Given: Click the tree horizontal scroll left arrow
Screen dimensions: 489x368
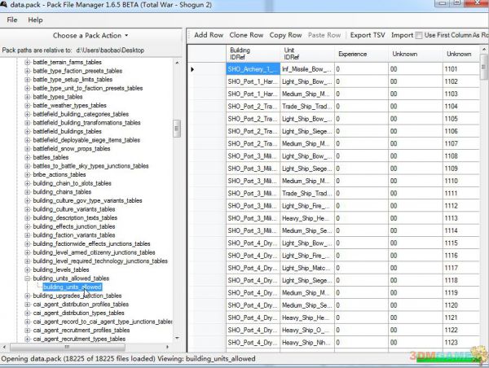Looking at the screenshot, I should click(5, 347).
